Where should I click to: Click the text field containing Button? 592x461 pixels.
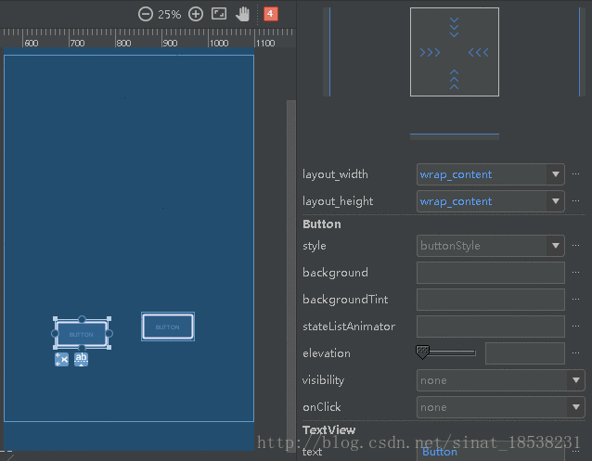coord(491,453)
